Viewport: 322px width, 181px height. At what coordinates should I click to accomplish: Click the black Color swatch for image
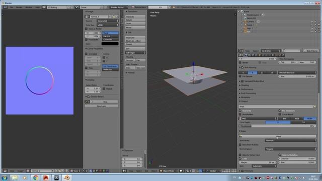click(110, 44)
